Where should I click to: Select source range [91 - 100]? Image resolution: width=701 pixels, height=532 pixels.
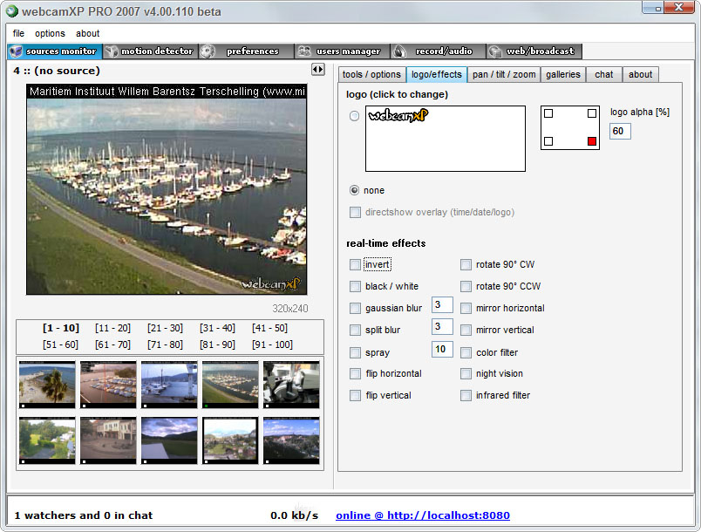[x=272, y=344]
